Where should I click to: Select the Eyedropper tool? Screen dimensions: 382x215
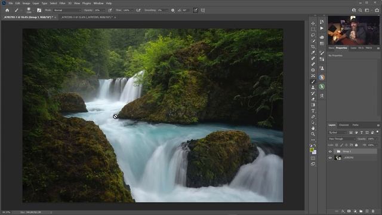tap(313, 53)
